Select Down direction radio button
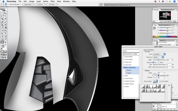This screenshot has width=178, height=111. (159, 62)
